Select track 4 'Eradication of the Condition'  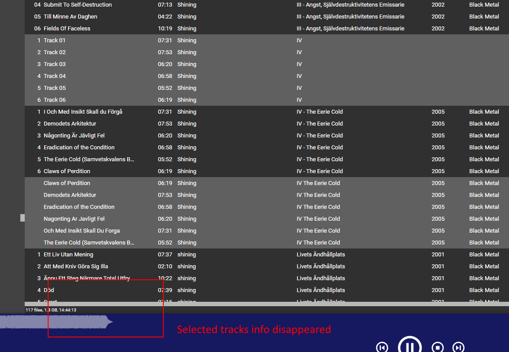point(267,147)
